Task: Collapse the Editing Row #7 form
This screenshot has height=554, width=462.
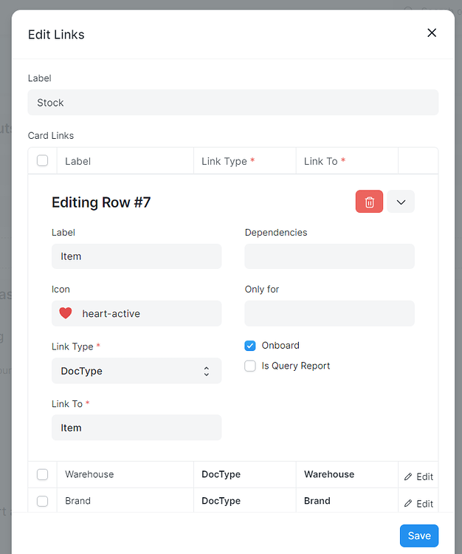Action: [x=401, y=202]
